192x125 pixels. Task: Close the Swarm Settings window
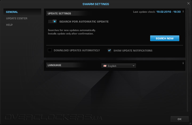point(189,3)
